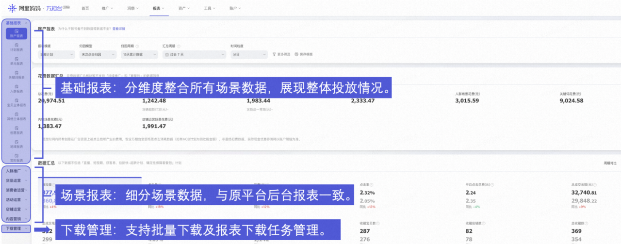Screen dimensions: 621x244
Task: Open the 资产 top navigation menu
Action: tap(184, 8)
